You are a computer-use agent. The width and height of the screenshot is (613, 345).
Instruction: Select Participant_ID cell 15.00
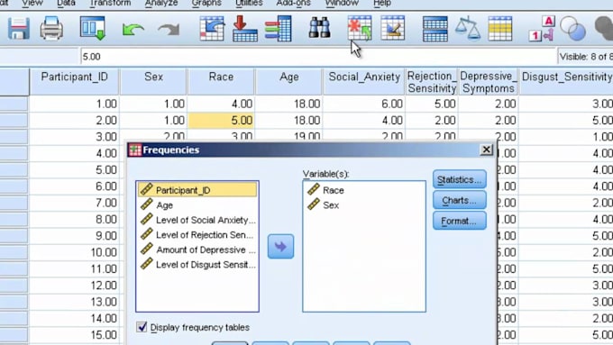click(x=75, y=335)
